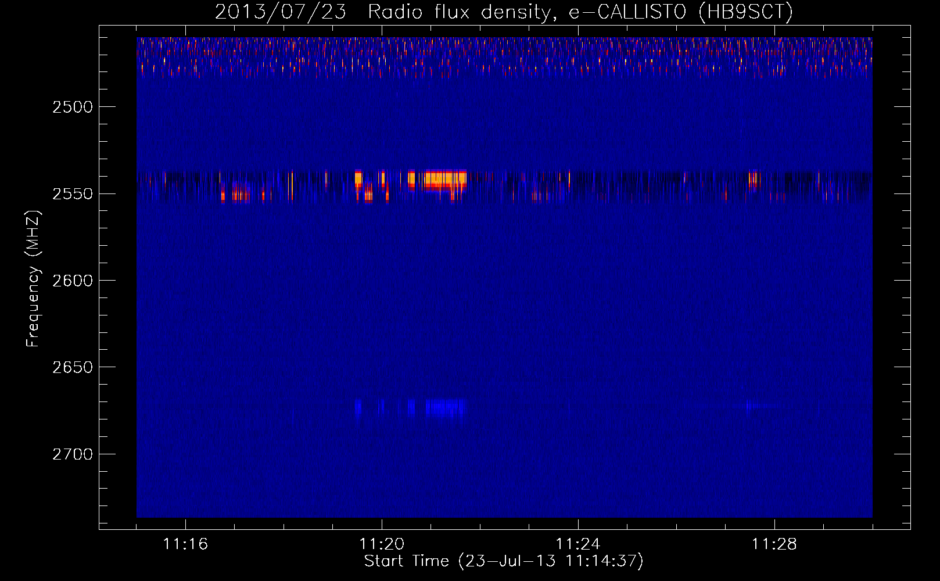Click the bright orange burst near 2545 MHz
Viewport: 940px width, 581px height.
[445, 180]
